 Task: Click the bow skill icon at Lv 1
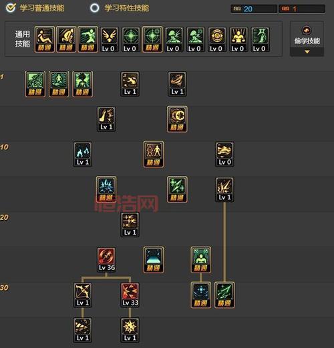point(83,295)
